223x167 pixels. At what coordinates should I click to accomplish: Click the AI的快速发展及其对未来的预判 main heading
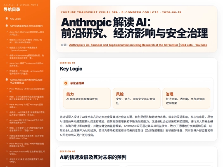pos(93,157)
